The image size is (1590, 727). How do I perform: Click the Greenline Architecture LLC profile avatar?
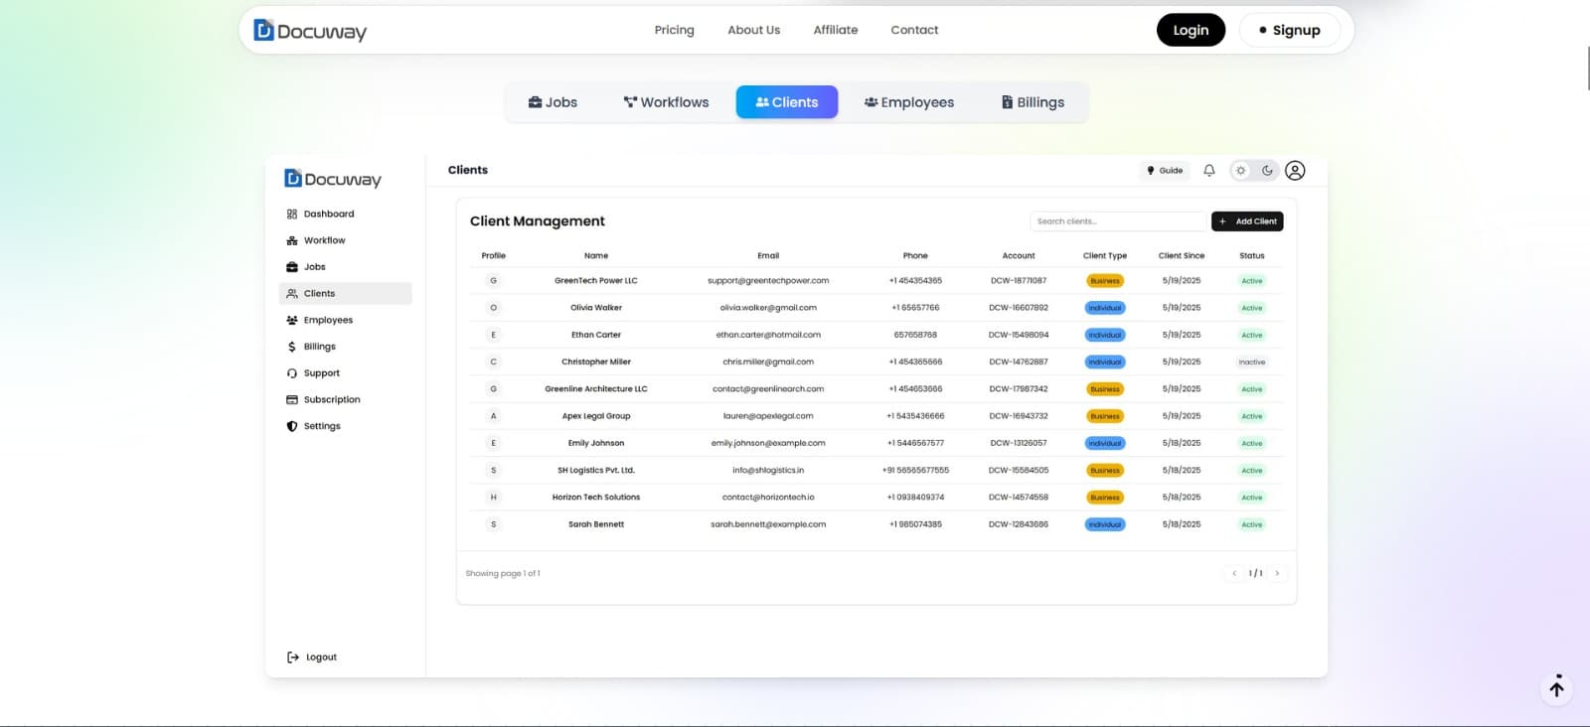coord(493,389)
